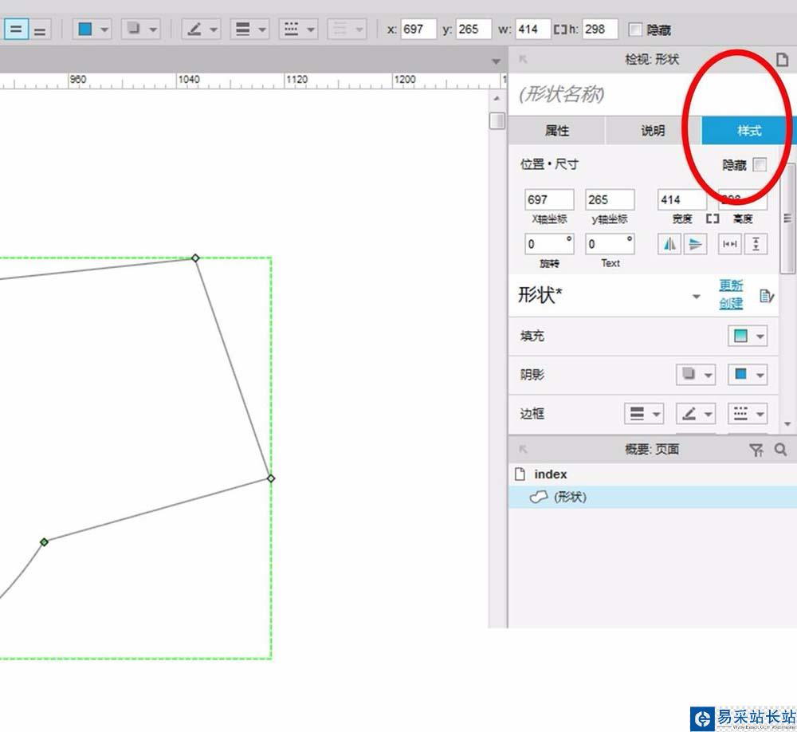Image resolution: width=797 pixels, height=732 pixels.
Task: Open the 阴影 inner shadow dropdown arrow
Action: [x=760, y=376]
